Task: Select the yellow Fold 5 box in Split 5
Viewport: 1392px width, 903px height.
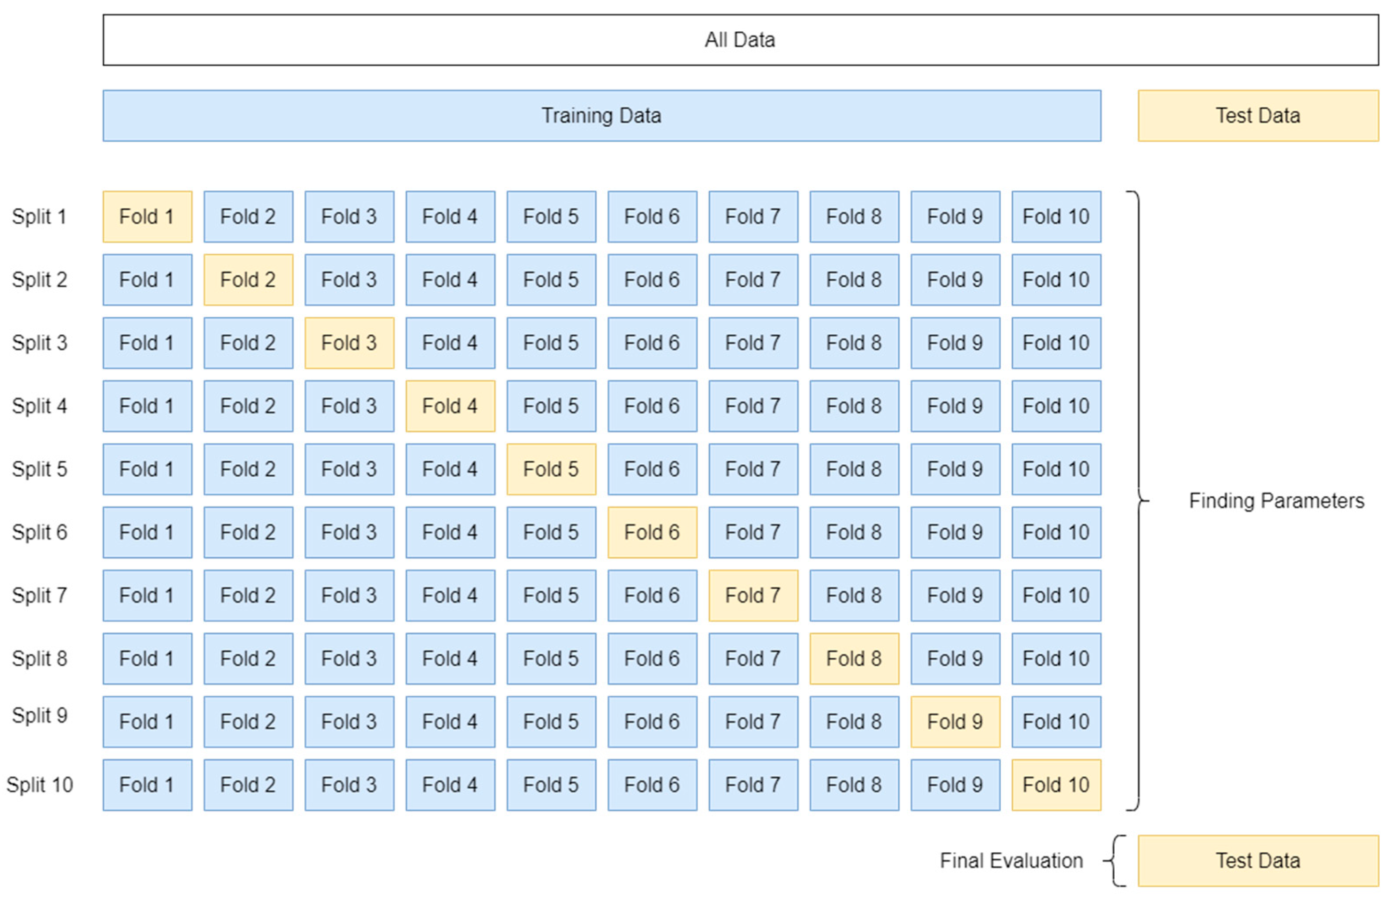Action: [x=551, y=469]
